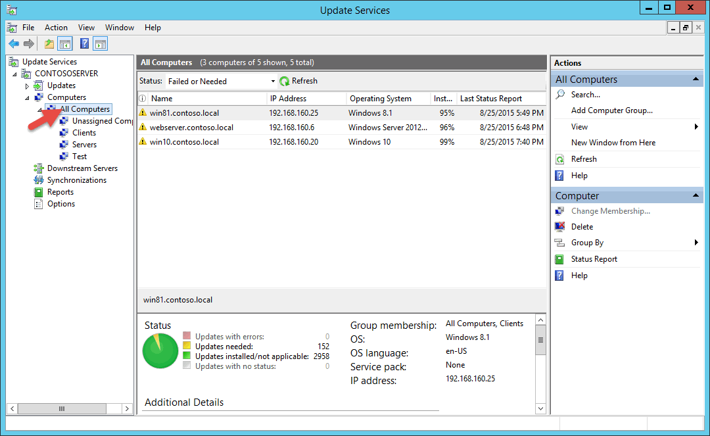Image resolution: width=710 pixels, height=436 pixels.
Task: Click the Updates with errors red swatch
Action: 187,336
